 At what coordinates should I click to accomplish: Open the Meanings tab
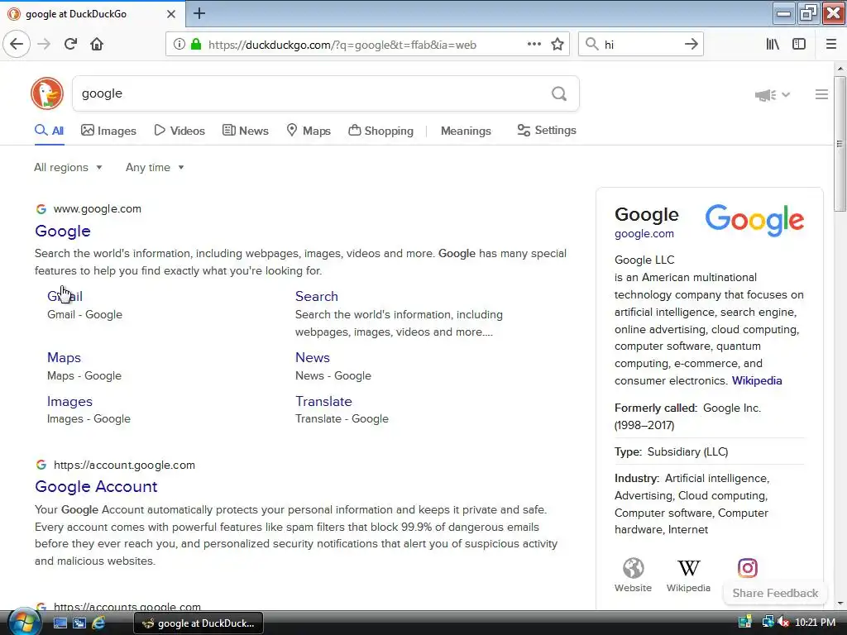coord(466,131)
